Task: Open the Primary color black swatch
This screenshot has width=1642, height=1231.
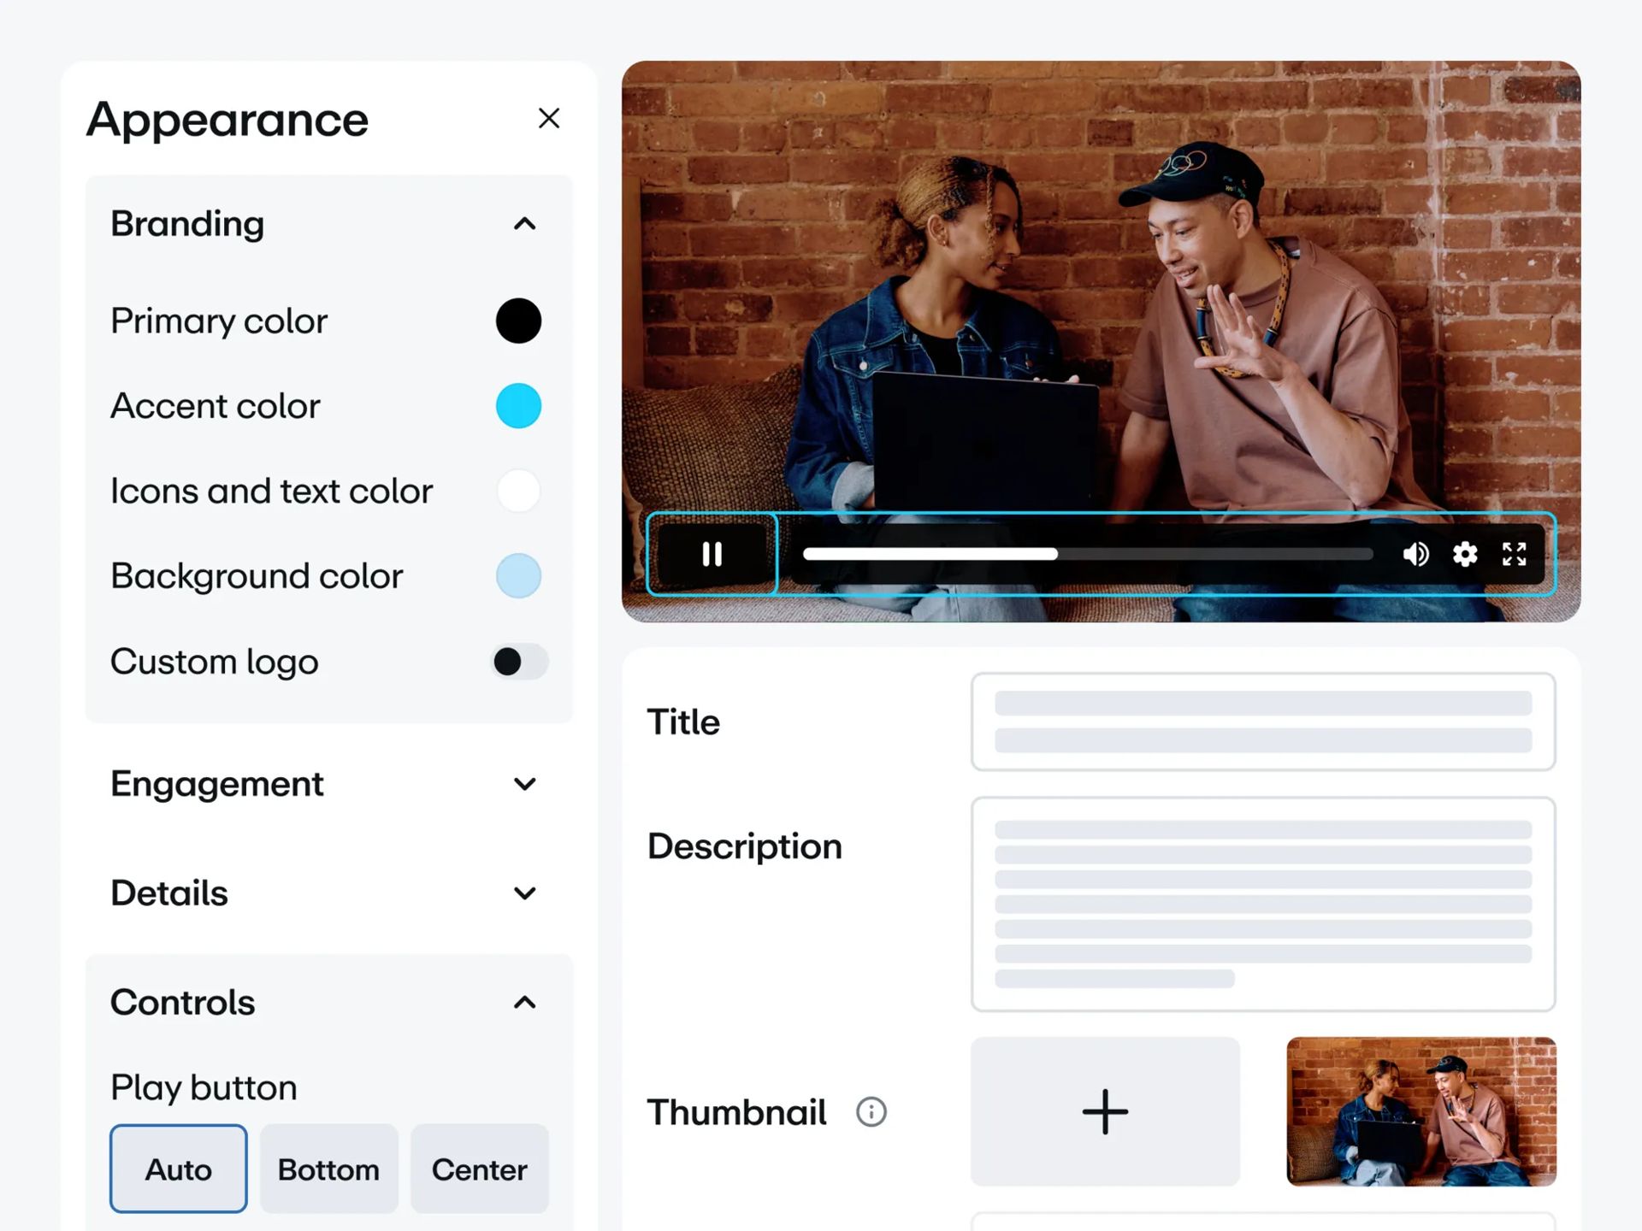Action: [518, 321]
